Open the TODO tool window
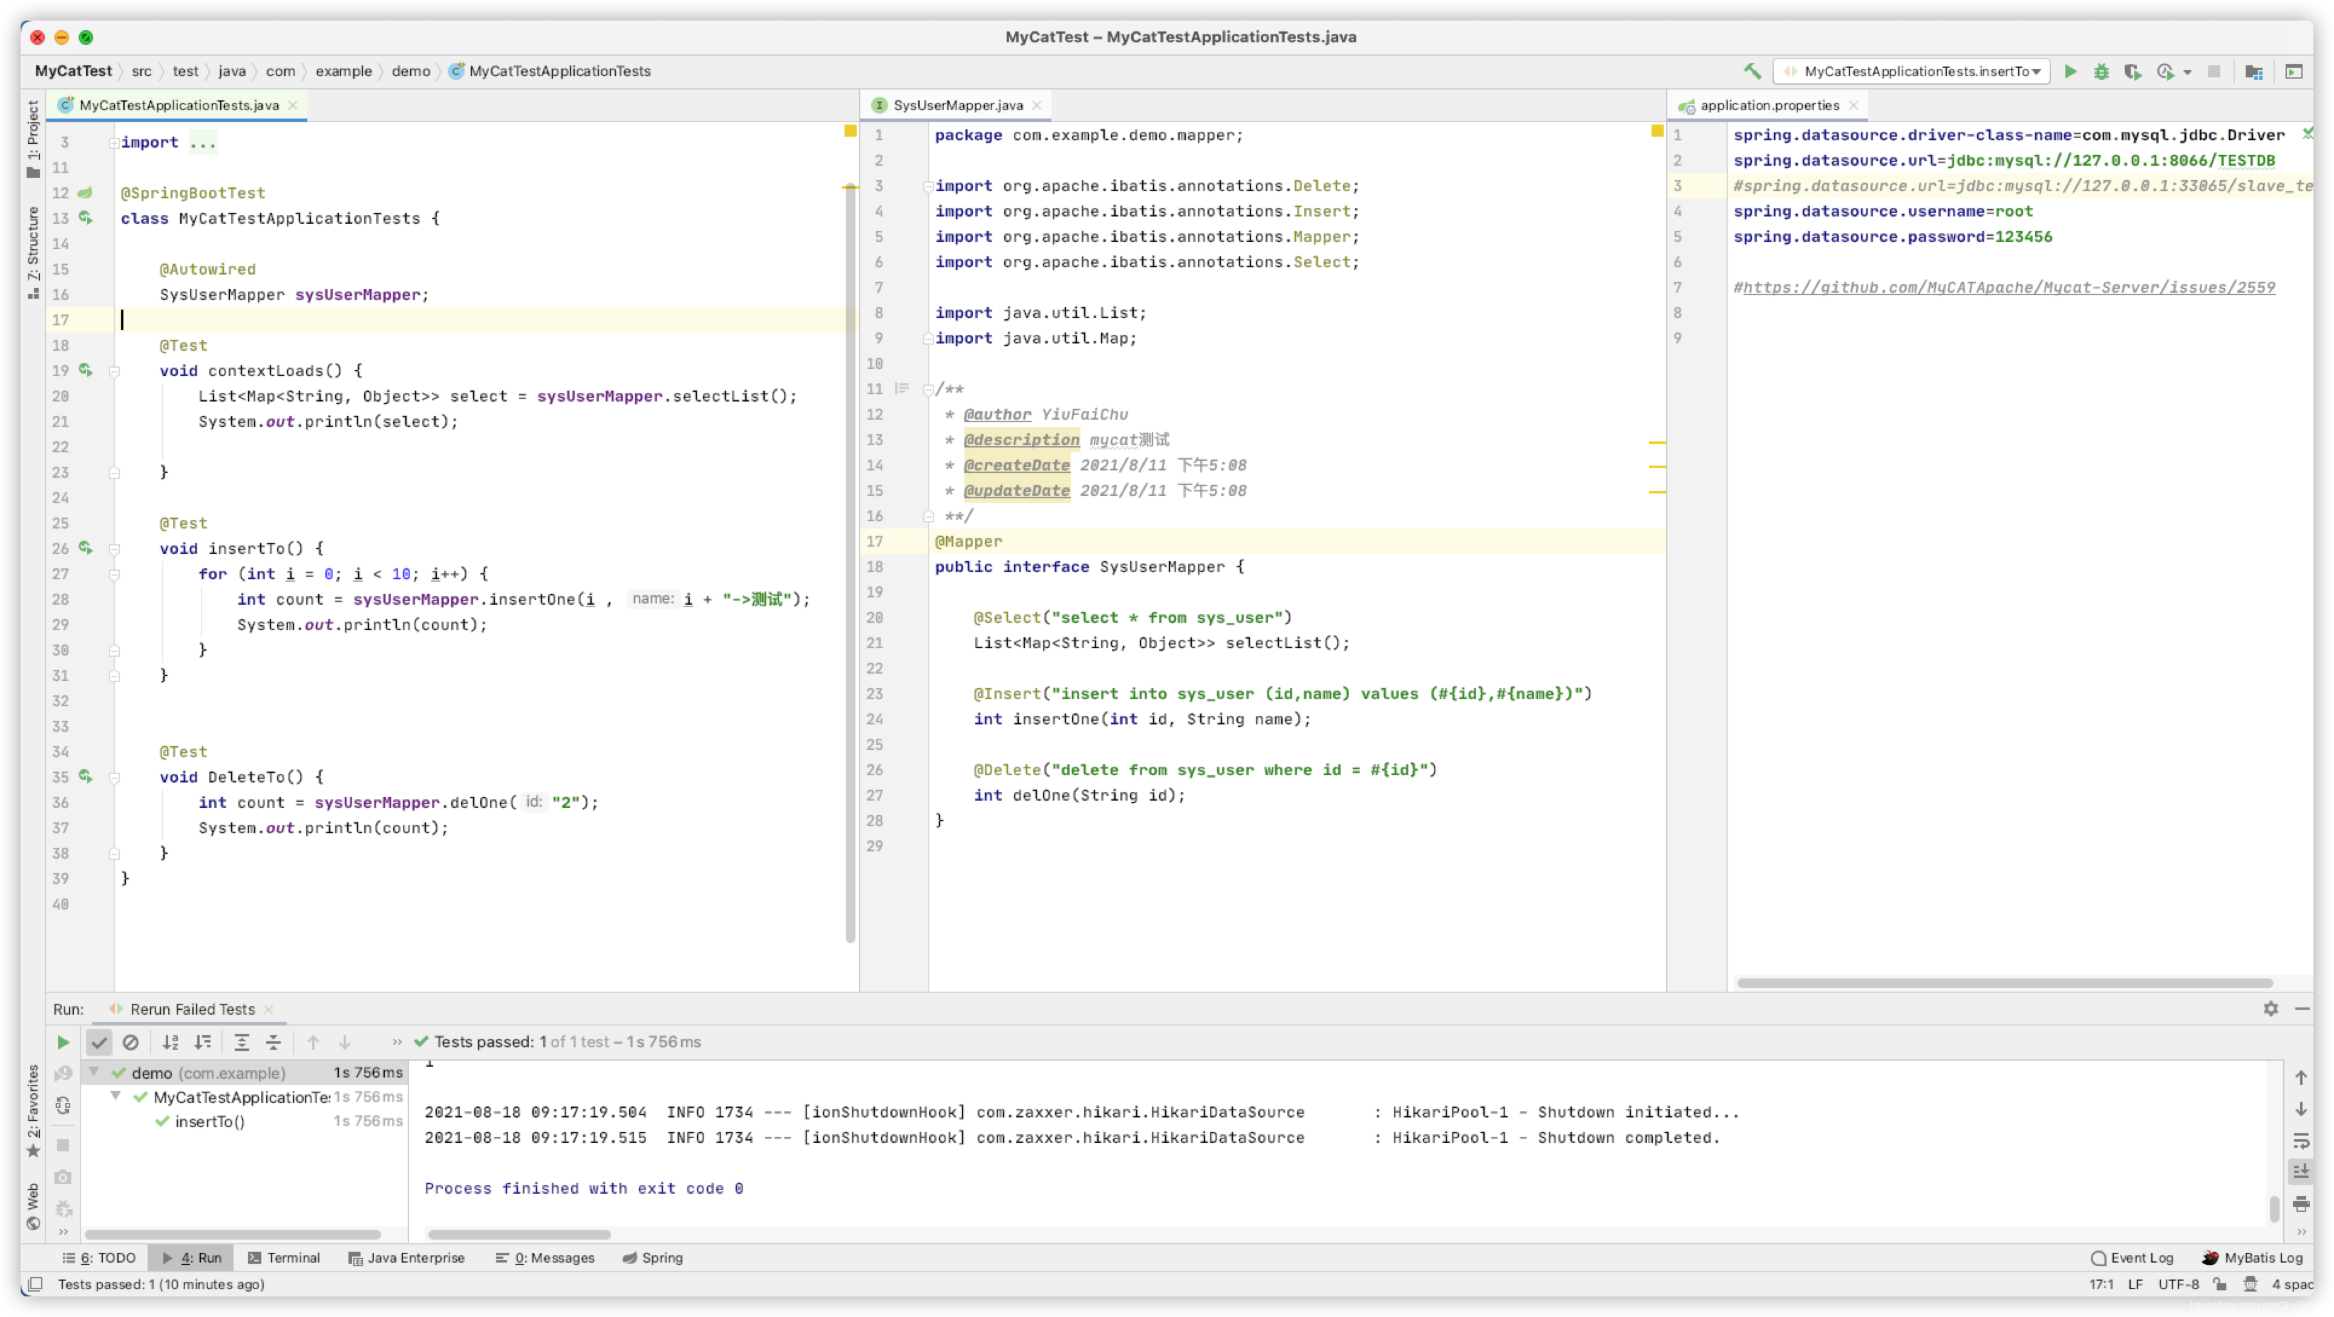Screen dimensions: 2334x1317 coord(99,1257)
